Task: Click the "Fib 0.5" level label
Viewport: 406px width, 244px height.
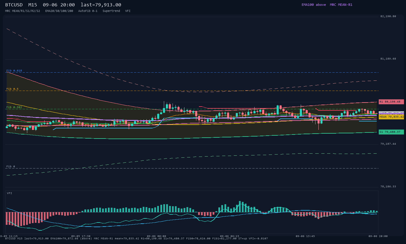Action: pos(12,89)
